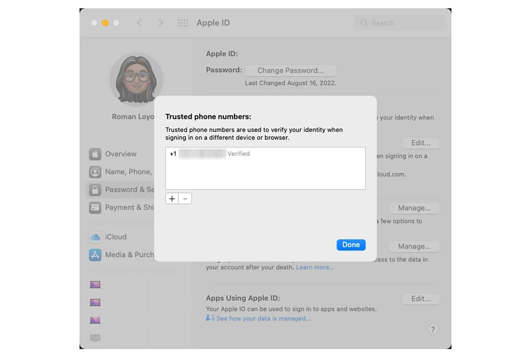Click See how your data is managed
This screenshot has width=531, height=354.
[x=263, y=318]
